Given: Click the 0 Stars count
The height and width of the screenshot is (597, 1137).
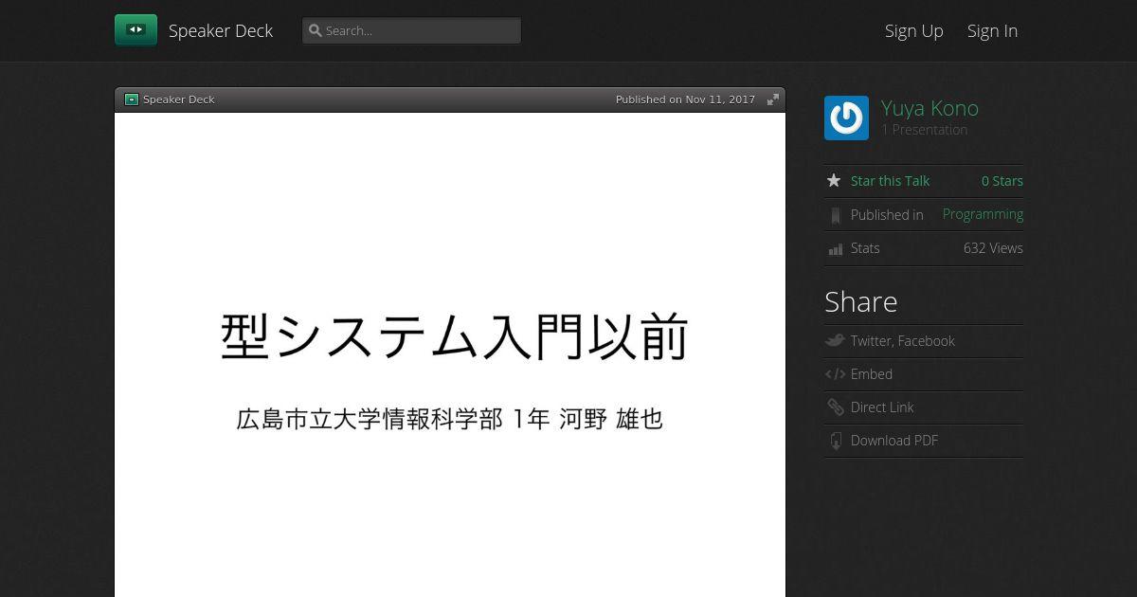Looking at the screenshot, I should point(1002,181).
